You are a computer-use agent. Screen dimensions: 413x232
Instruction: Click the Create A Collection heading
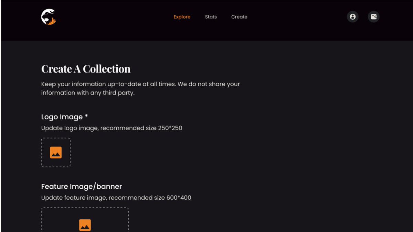tap(86, 69)
